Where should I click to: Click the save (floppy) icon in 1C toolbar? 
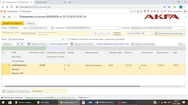point(131,11)
